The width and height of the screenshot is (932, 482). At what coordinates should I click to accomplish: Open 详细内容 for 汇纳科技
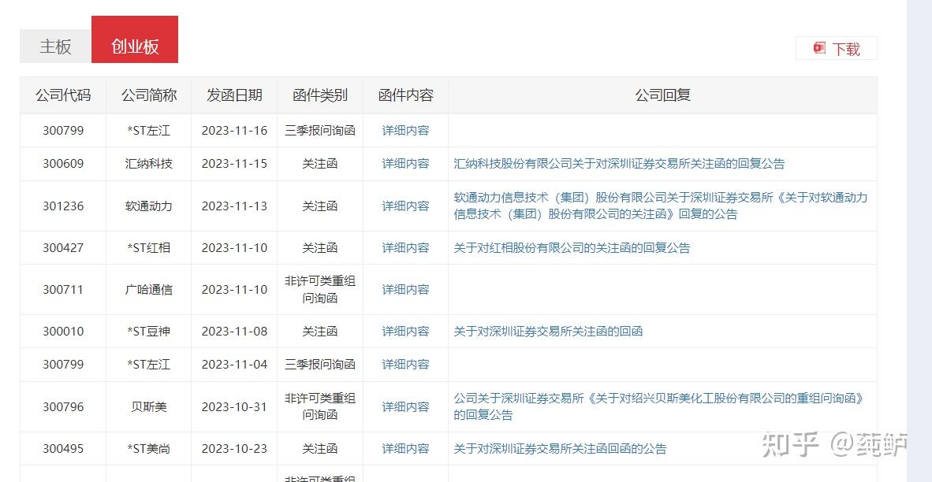(405, 164)
